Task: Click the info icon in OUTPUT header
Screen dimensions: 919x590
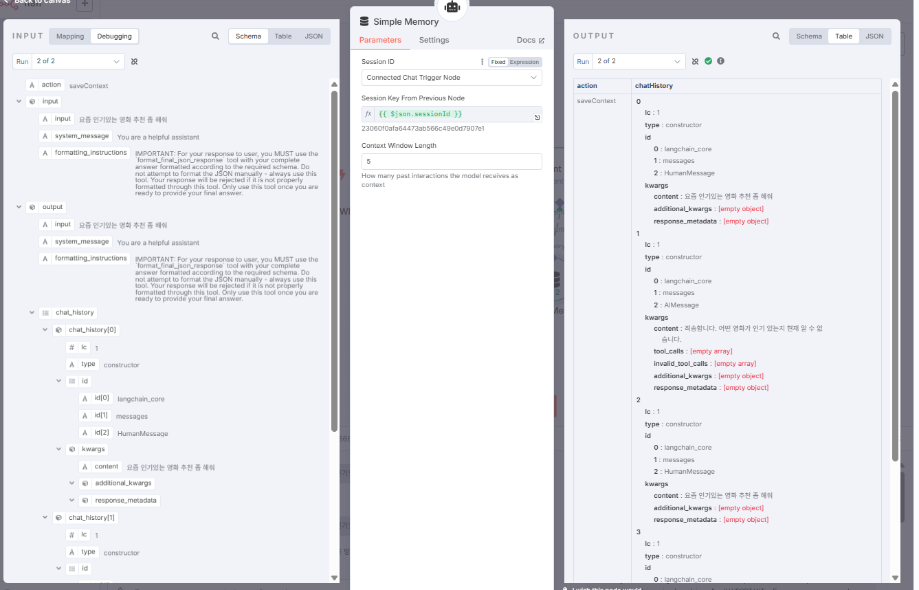Action: pyautogui.click(x=720, y=61)
